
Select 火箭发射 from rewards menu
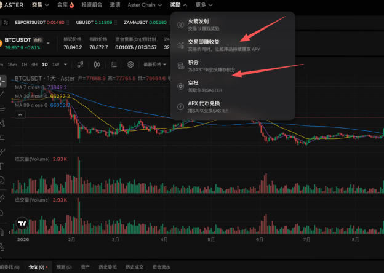pos(233,25)
